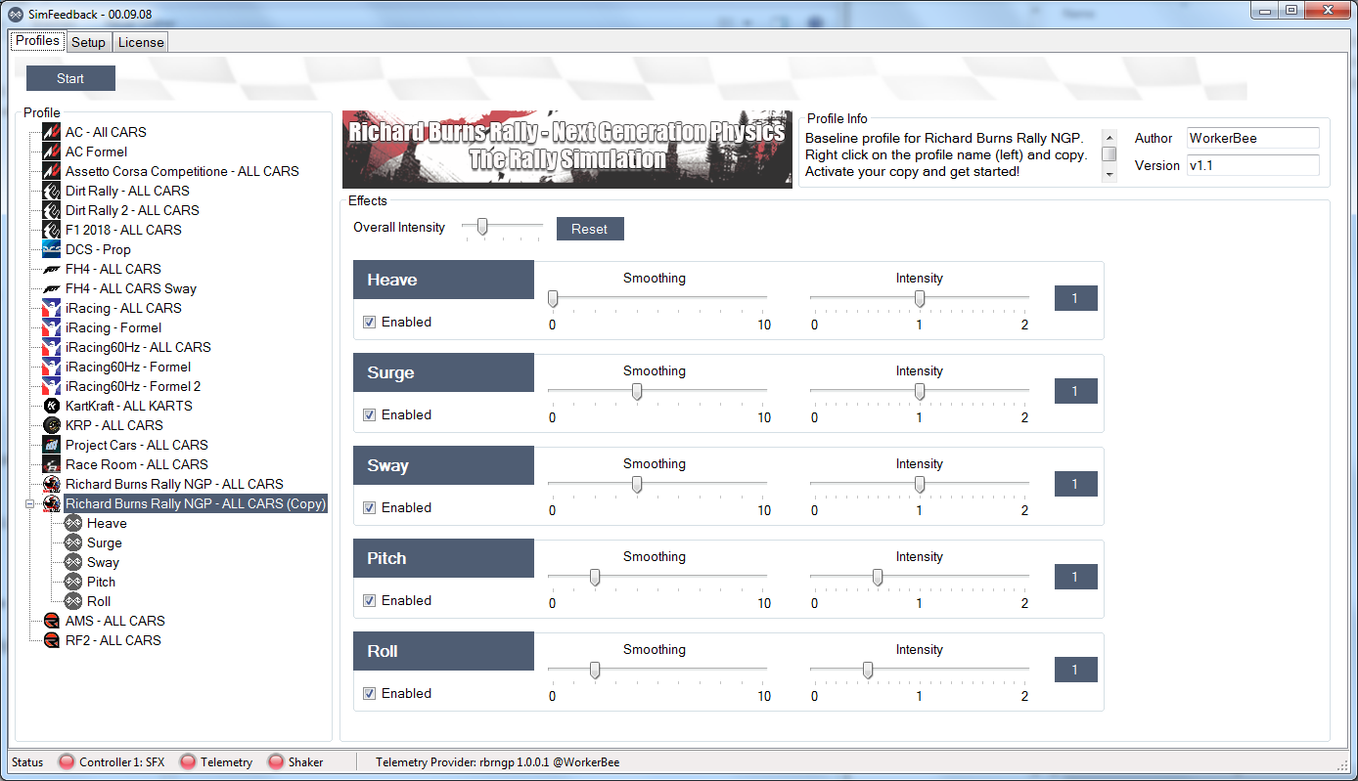Disable the Heave effect checkbox
The image size is (1358, 781).
click(x=370, y=322)
